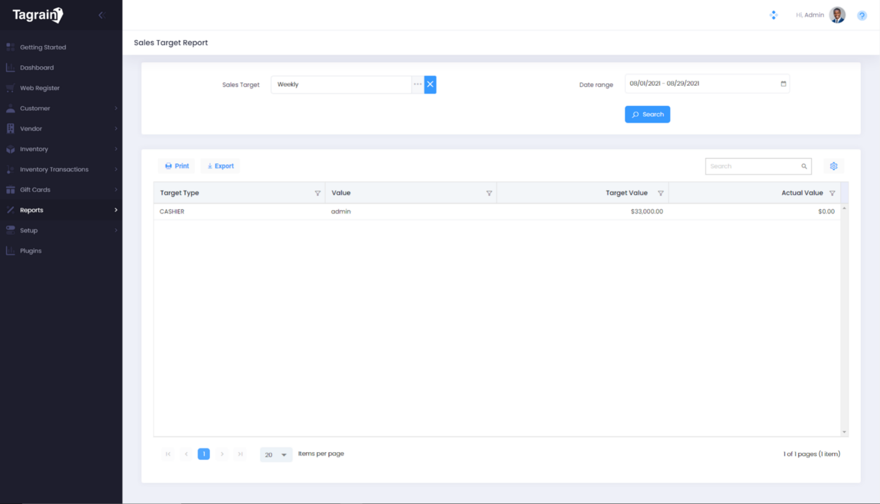
Task: Toggle the filter on the Actual Value column
Action: (833, 193)
